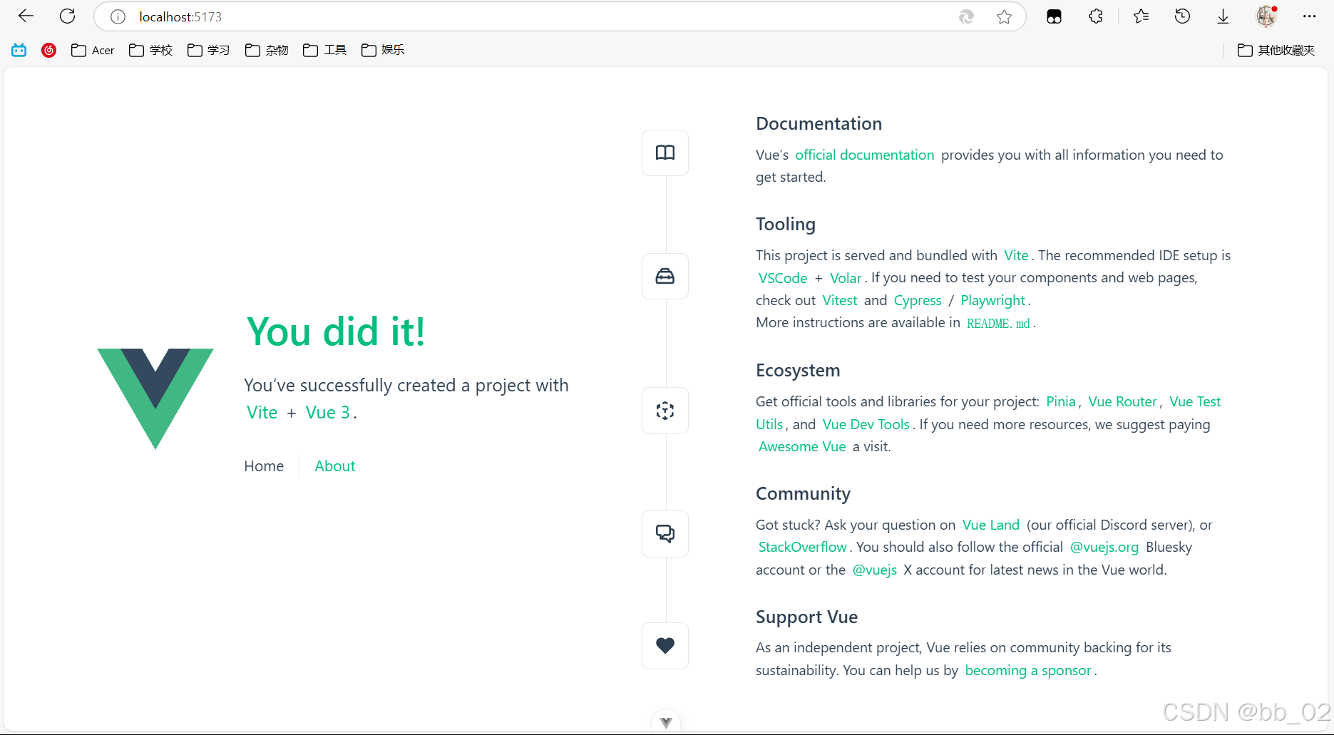This screenshot has width=1334, height=735.
Task: Go to the Home nav tab
Action: [264, 466]
